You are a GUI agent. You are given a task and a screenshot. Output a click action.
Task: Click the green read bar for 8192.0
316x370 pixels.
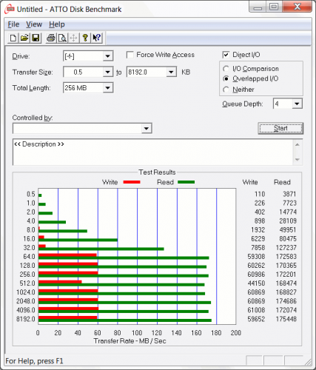pyautogui.click(x=125, y=320)
